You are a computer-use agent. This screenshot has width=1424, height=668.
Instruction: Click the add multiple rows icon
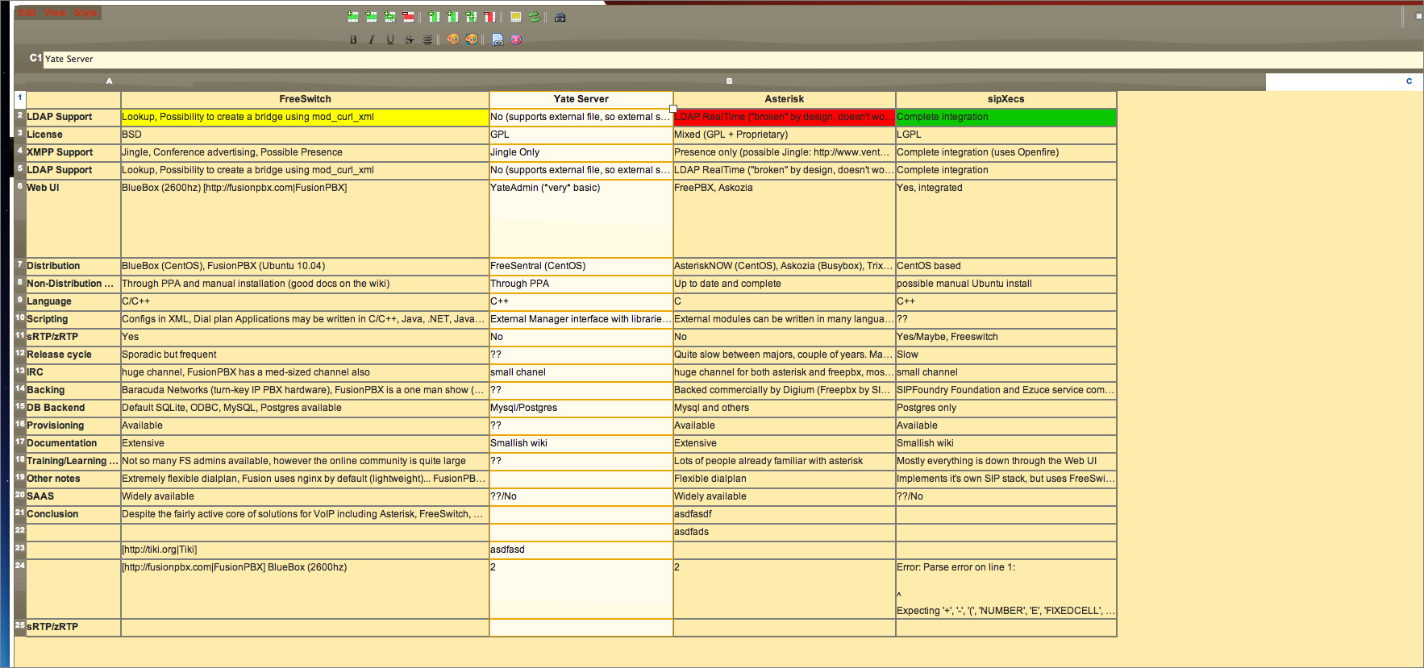389,16
